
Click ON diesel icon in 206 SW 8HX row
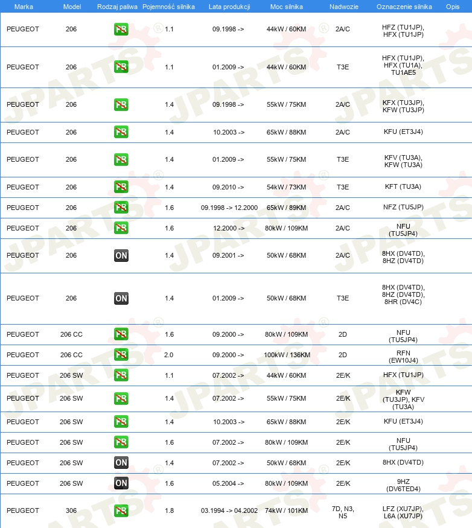click(121, 463)
